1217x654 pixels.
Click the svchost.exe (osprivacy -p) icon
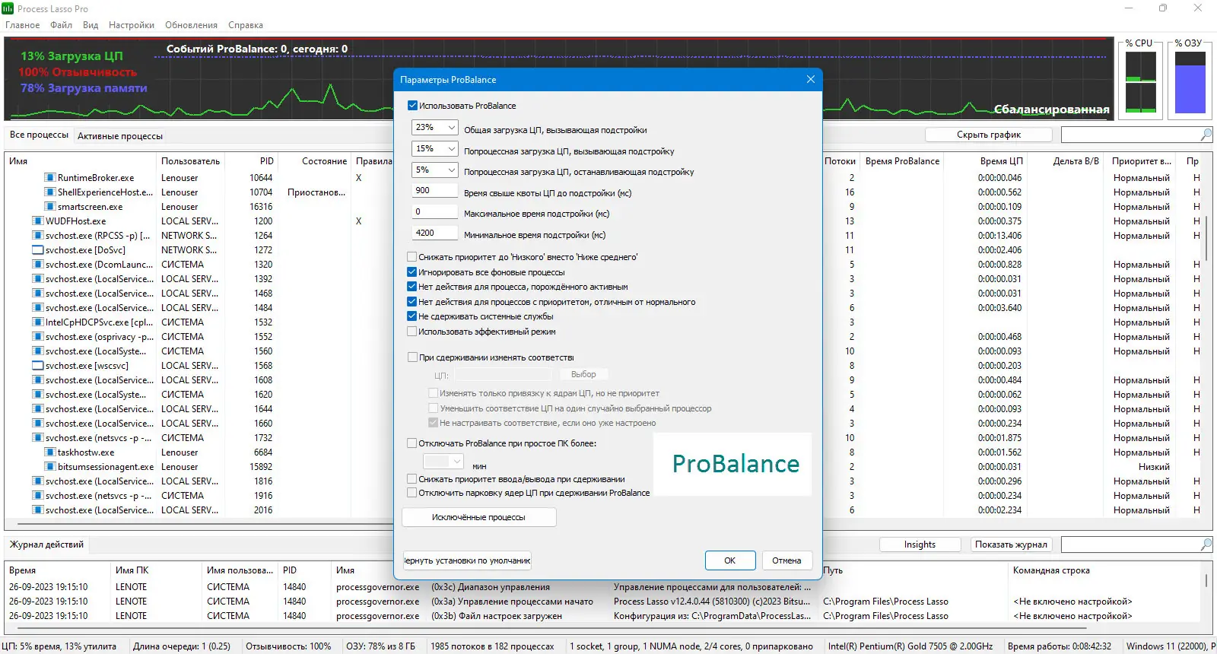pos(38,337)
